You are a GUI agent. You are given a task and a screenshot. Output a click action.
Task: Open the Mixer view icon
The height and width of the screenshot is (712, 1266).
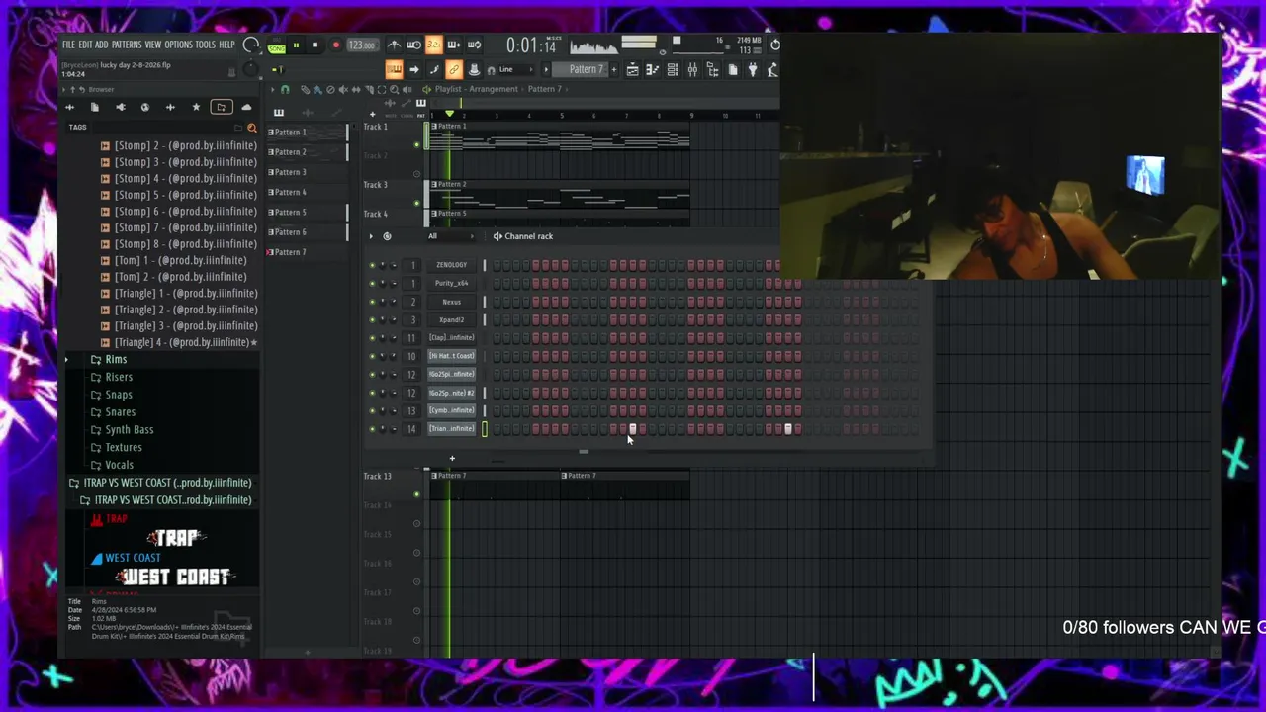(691, 69)
